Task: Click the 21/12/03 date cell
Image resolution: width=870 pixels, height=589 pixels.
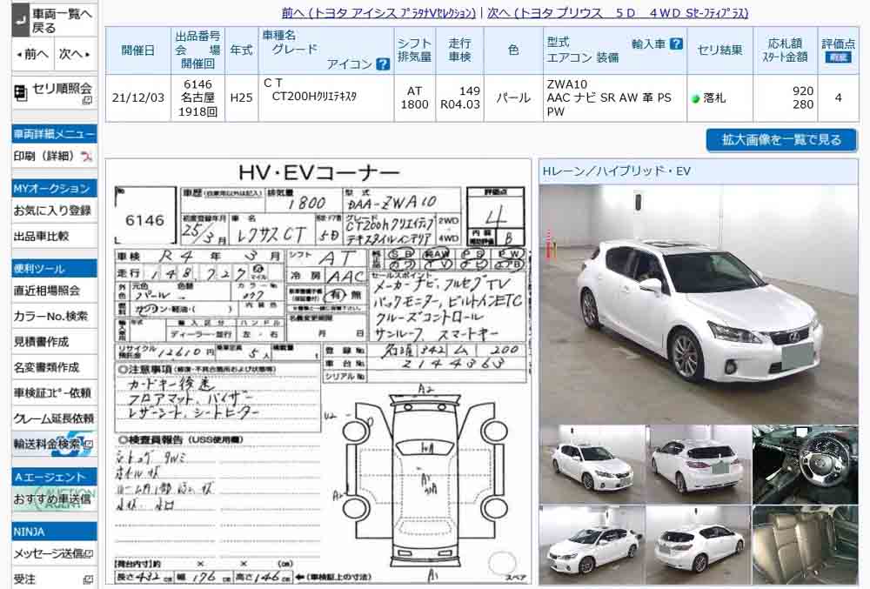Action: click(138, 98)
